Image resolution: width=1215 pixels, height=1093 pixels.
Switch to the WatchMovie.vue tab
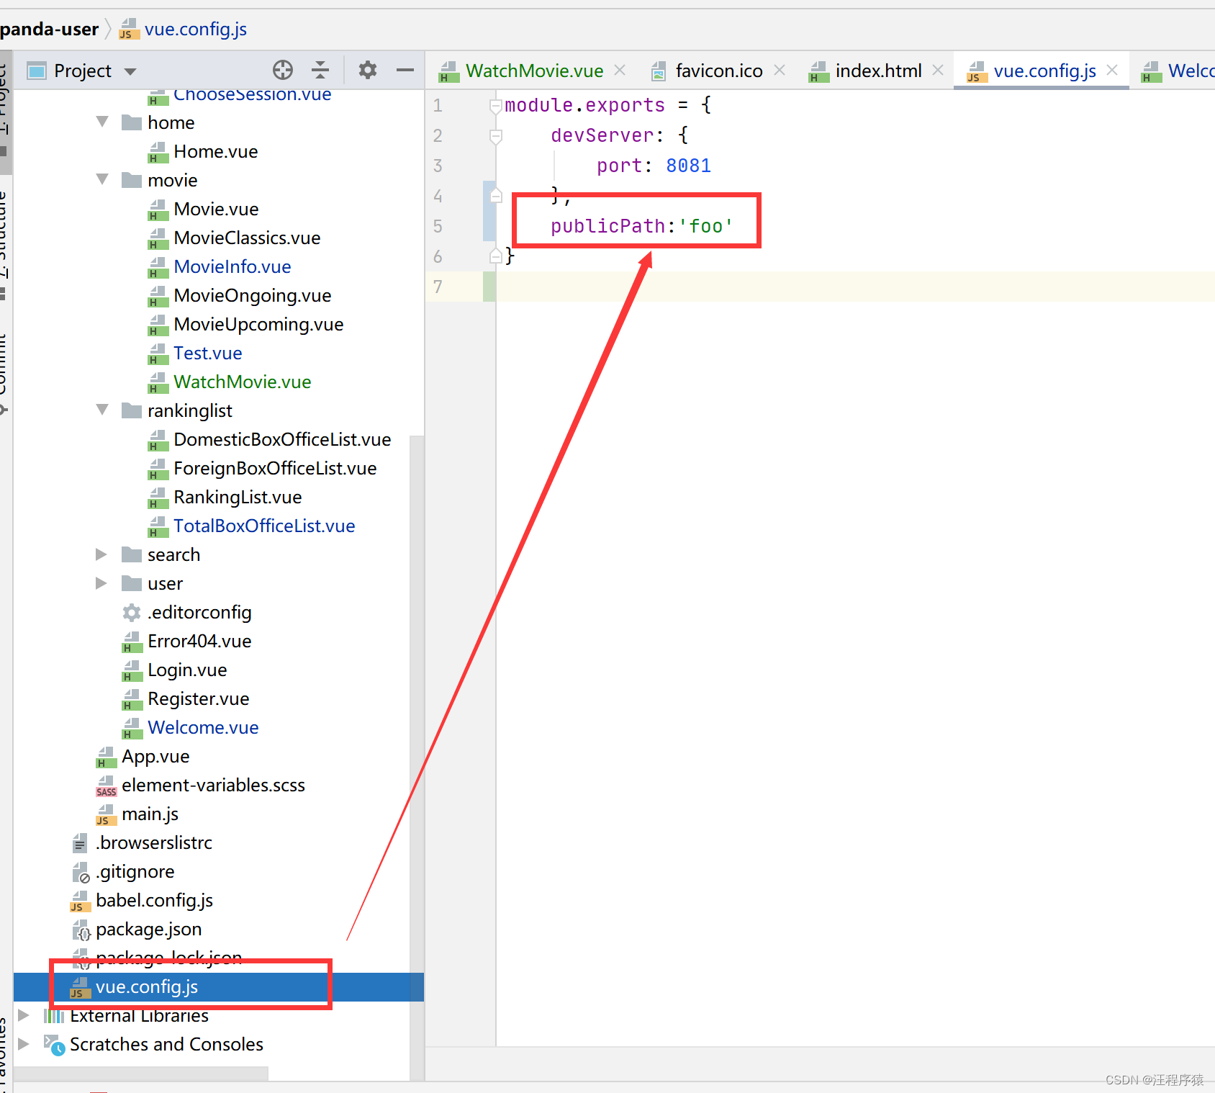[x=534, y=71]
